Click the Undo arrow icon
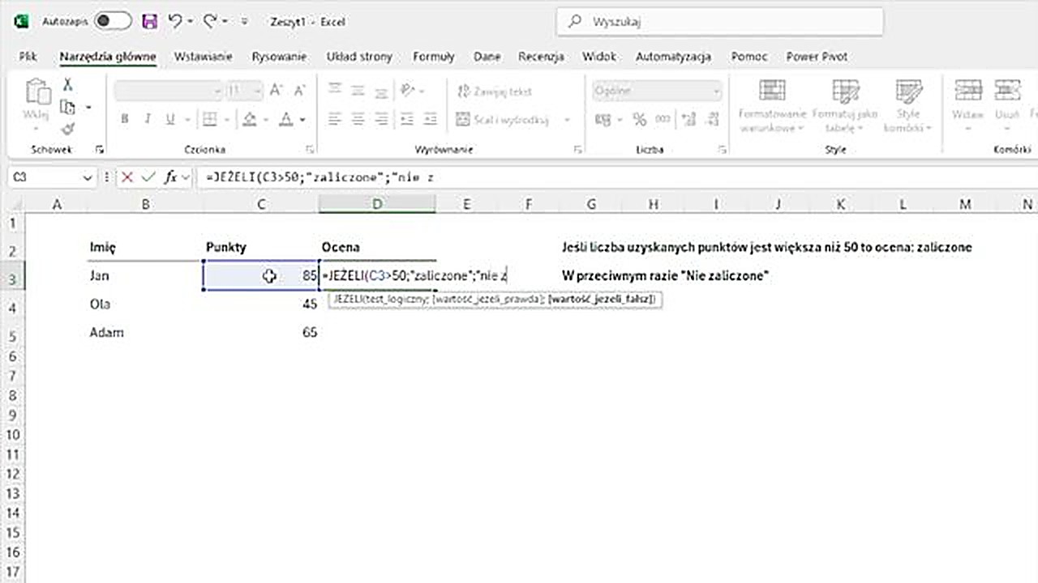The width and height of the screenshot is (1038, 583). pos(174,22)
